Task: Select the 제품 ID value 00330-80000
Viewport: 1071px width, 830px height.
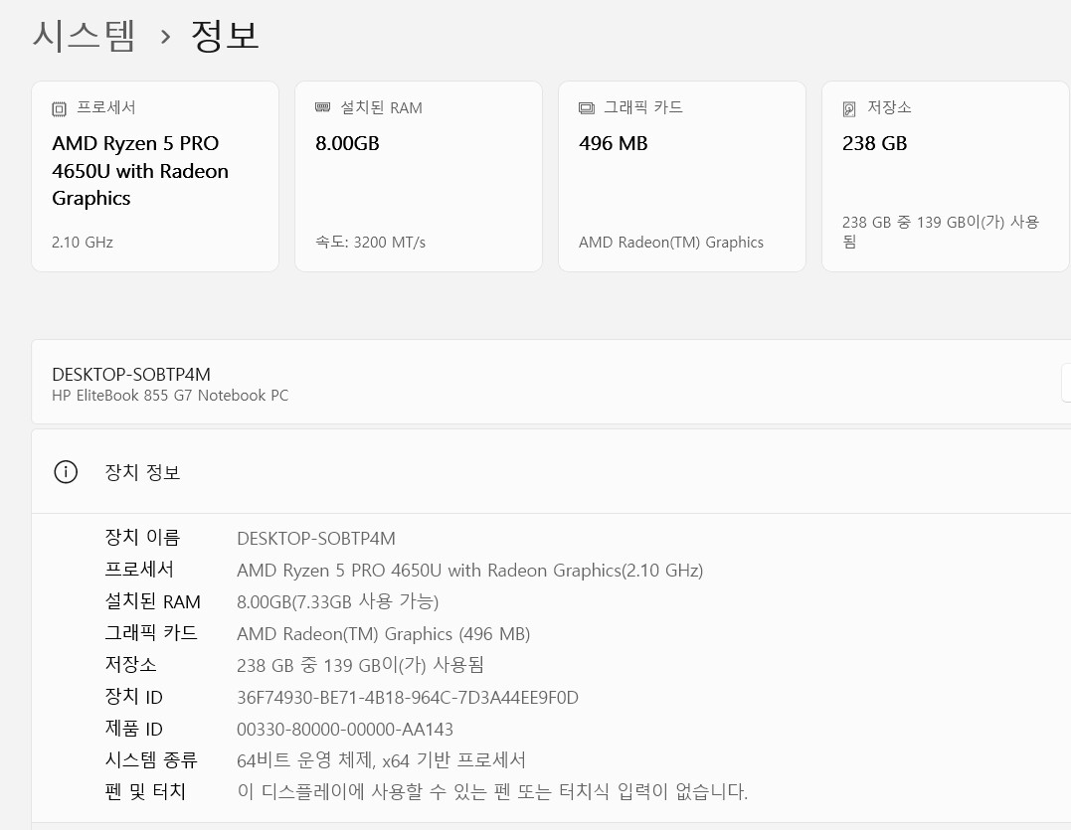Action: point(344,729)
